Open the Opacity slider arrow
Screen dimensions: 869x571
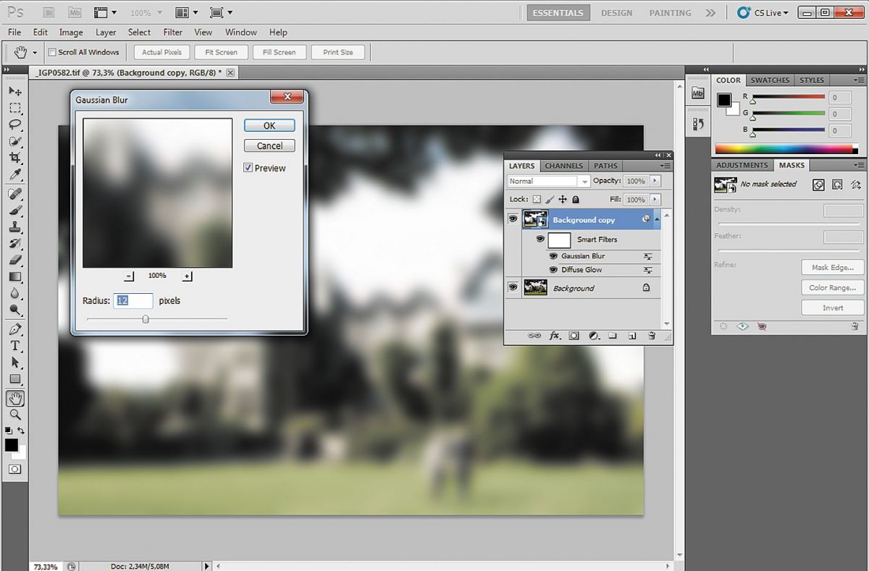coord(655,181)
